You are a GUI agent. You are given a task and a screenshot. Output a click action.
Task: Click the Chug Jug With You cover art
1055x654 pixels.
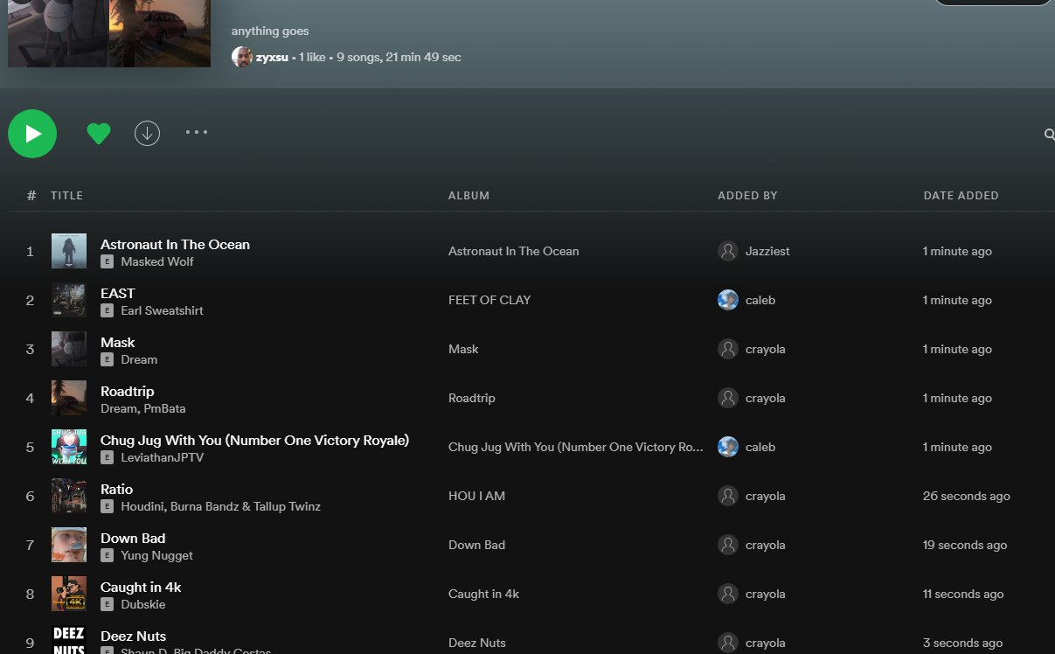(69, 447)
